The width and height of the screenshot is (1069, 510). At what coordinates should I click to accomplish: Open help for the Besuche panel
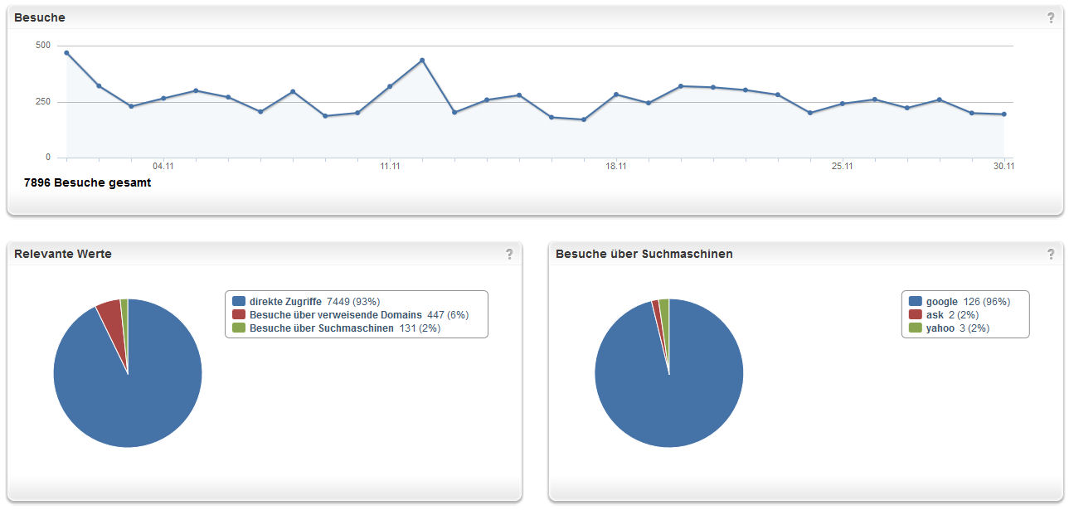click(x=1051, y=17)
